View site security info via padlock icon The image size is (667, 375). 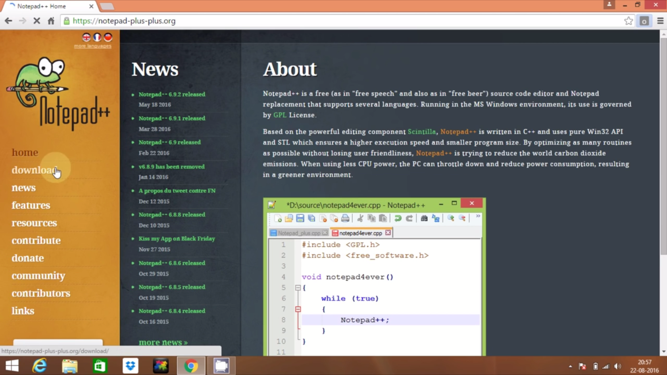pyautogui.click(x=66, y=21)
